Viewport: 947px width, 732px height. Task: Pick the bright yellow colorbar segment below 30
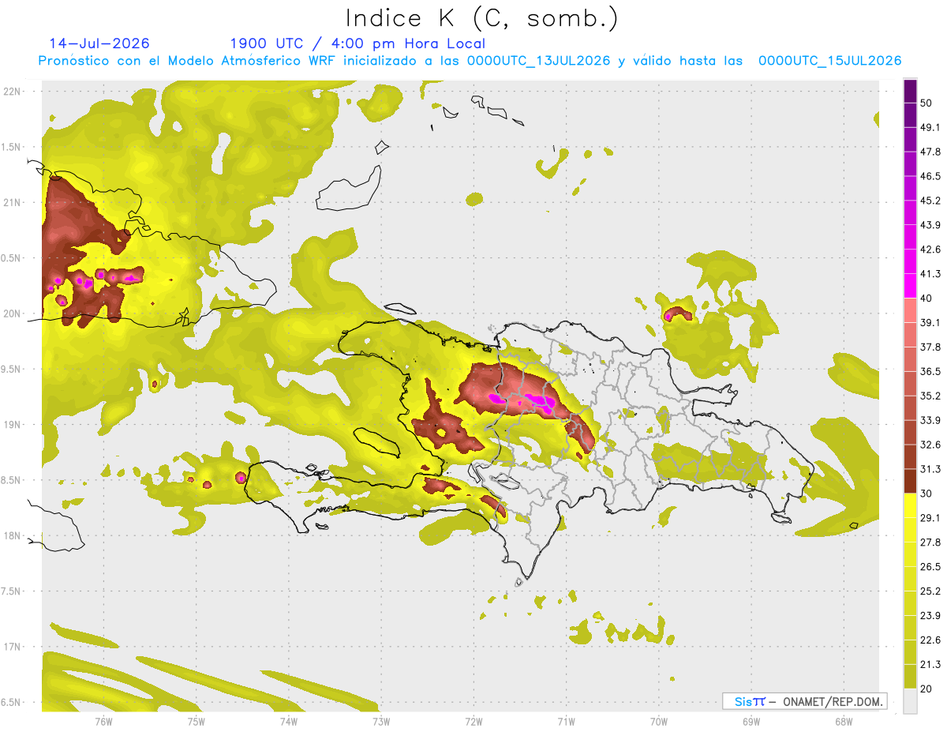pos(910,505)
